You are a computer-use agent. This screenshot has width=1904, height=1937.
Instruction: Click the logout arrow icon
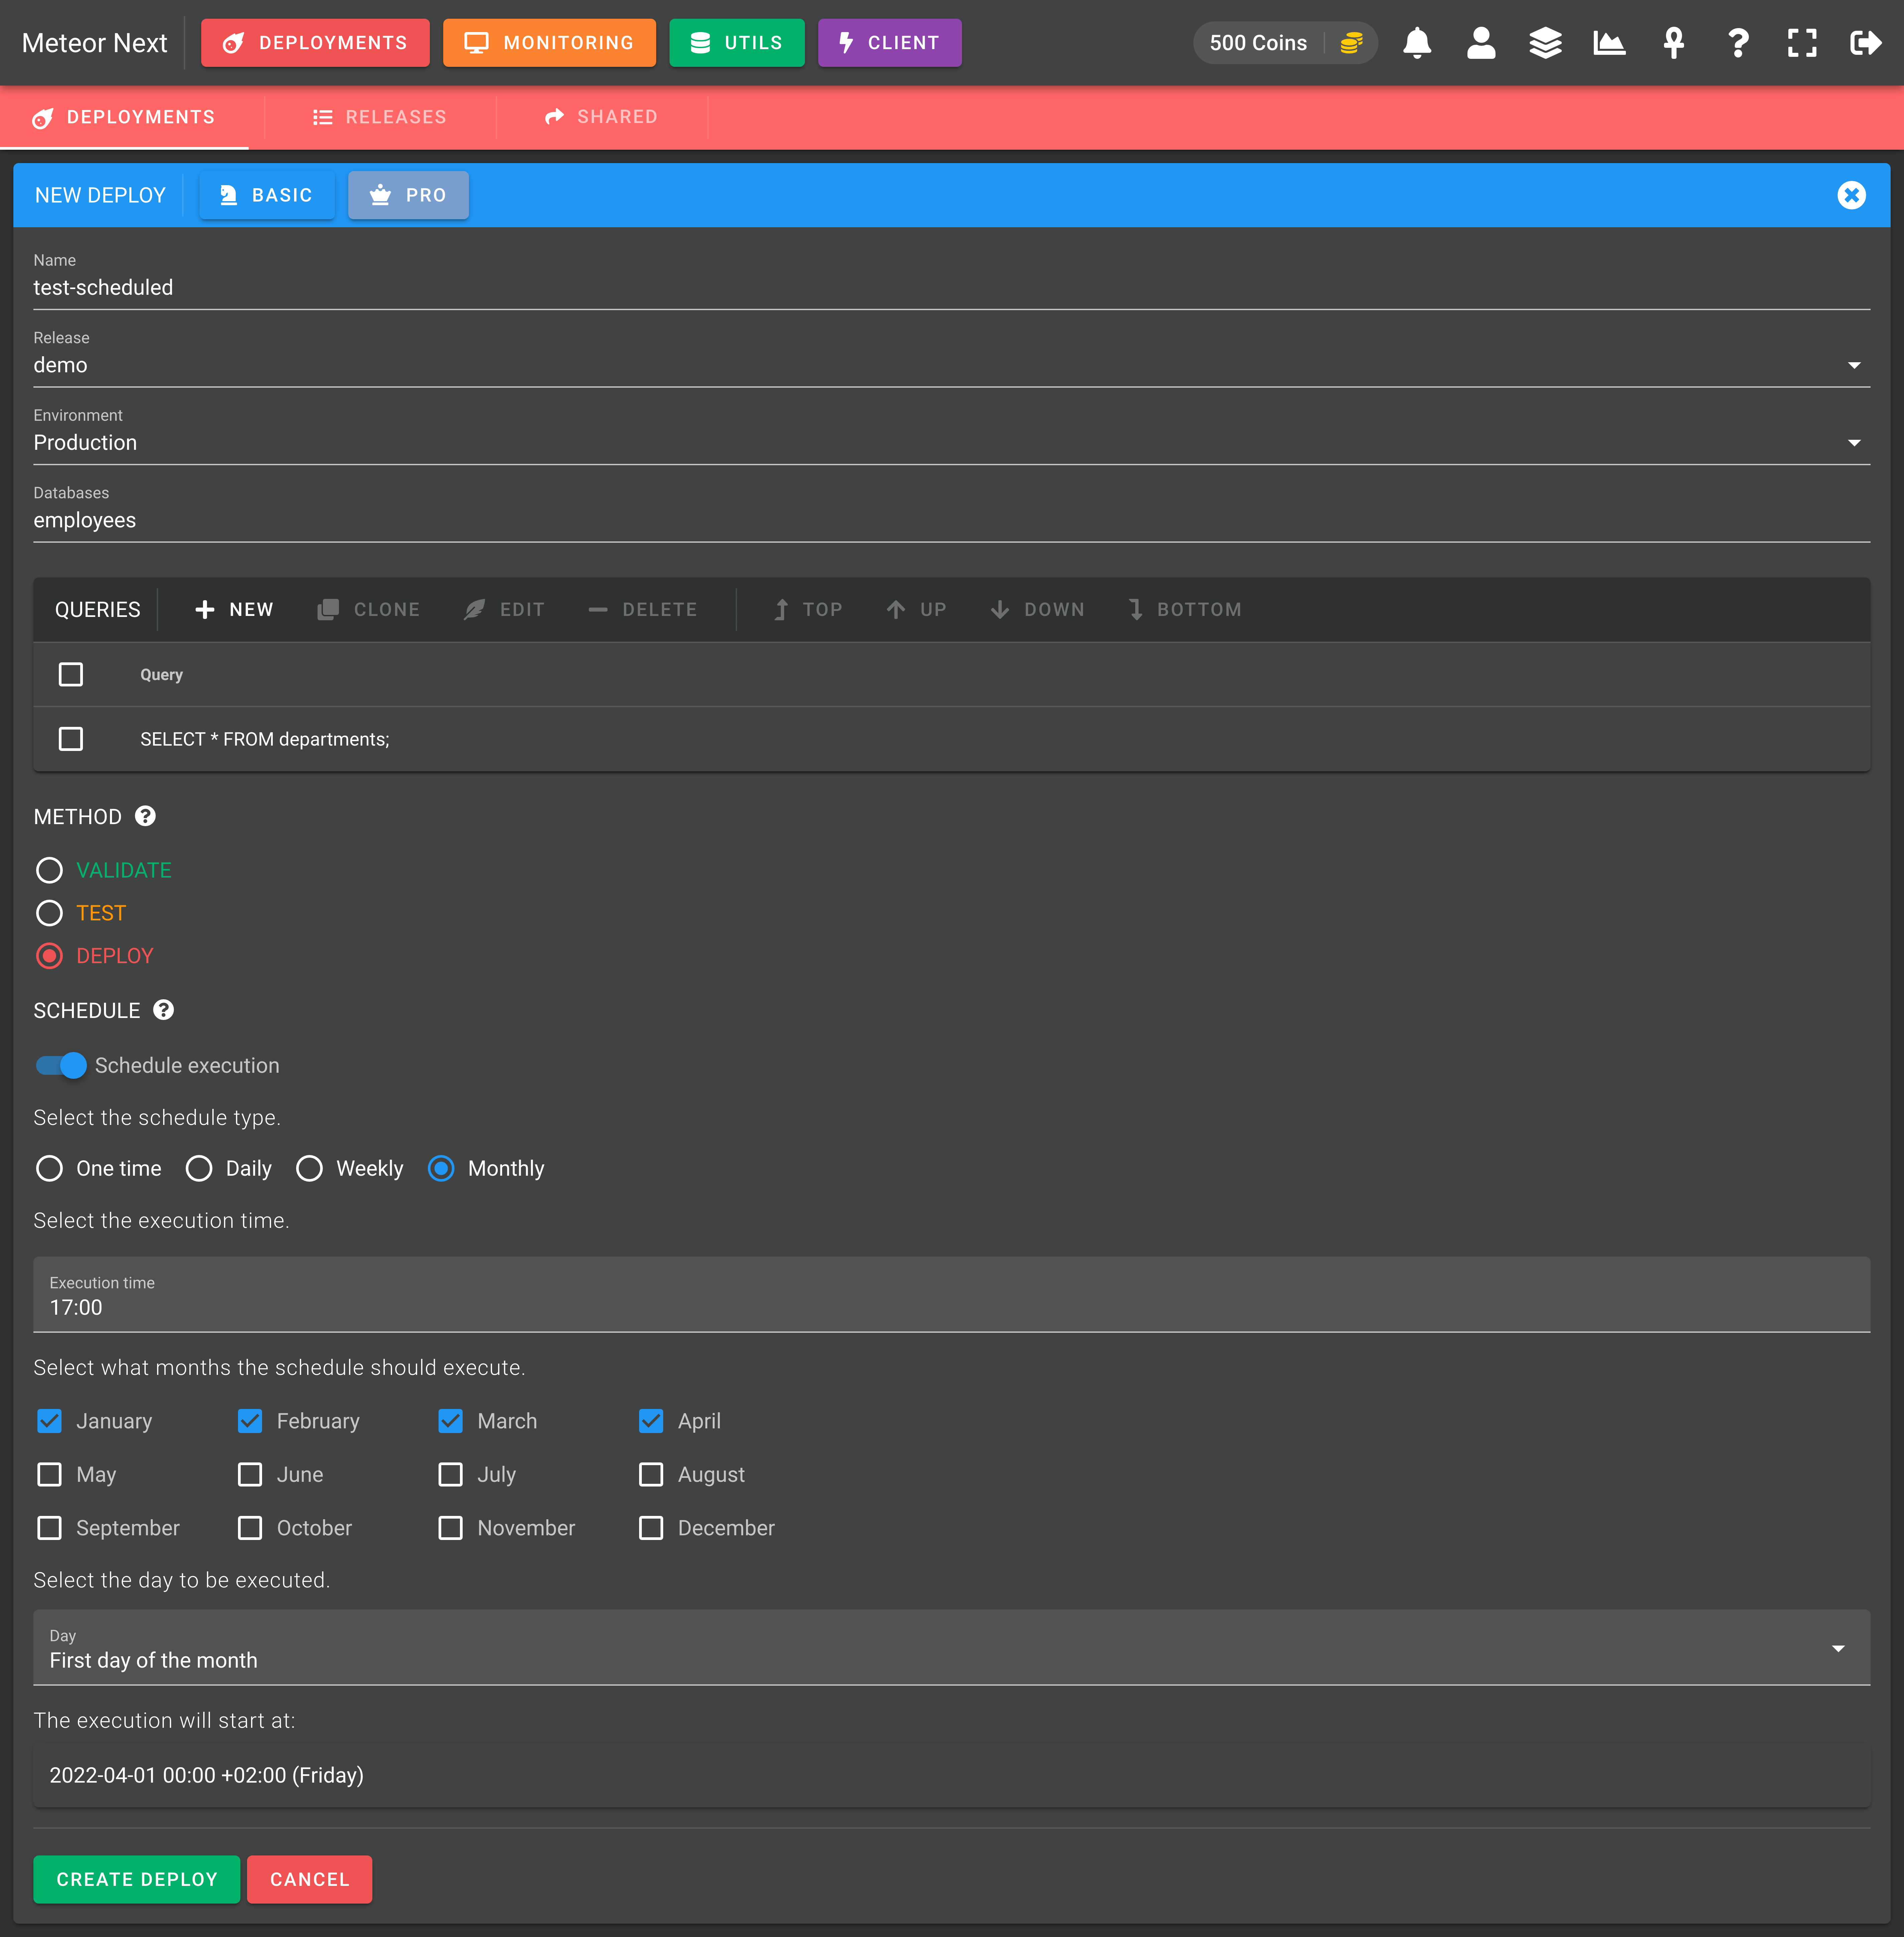click(x=1866, y=43)
